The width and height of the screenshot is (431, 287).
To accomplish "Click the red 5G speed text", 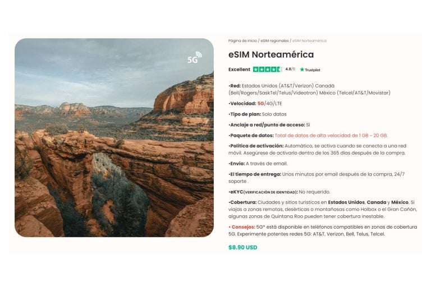I will [x=260, y=104].
